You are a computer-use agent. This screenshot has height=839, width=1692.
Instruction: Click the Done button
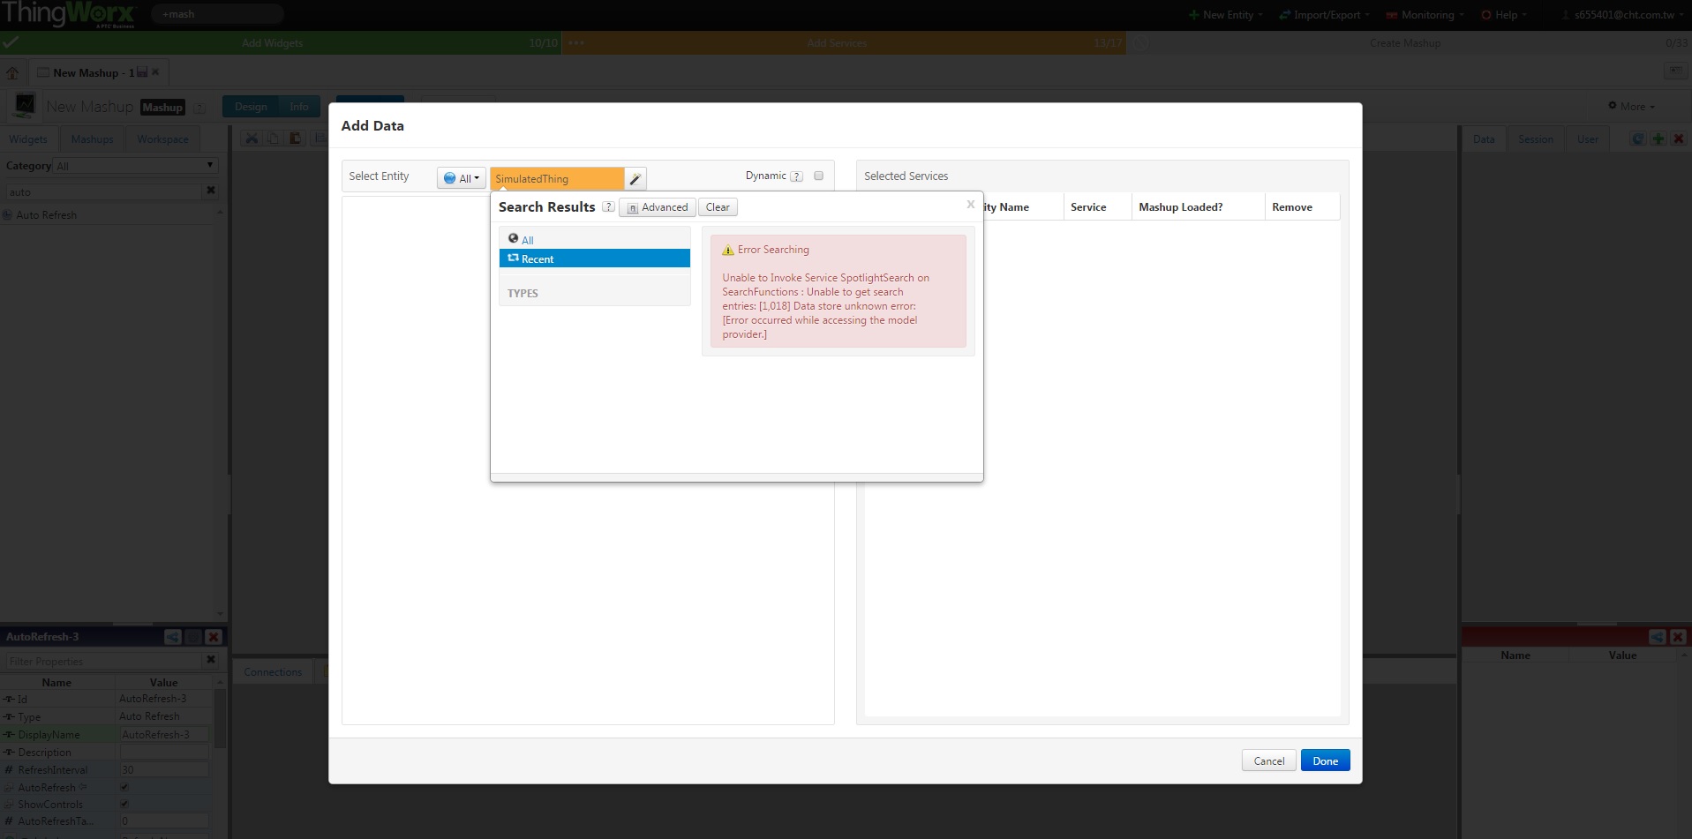click(x=1325, y=760)
